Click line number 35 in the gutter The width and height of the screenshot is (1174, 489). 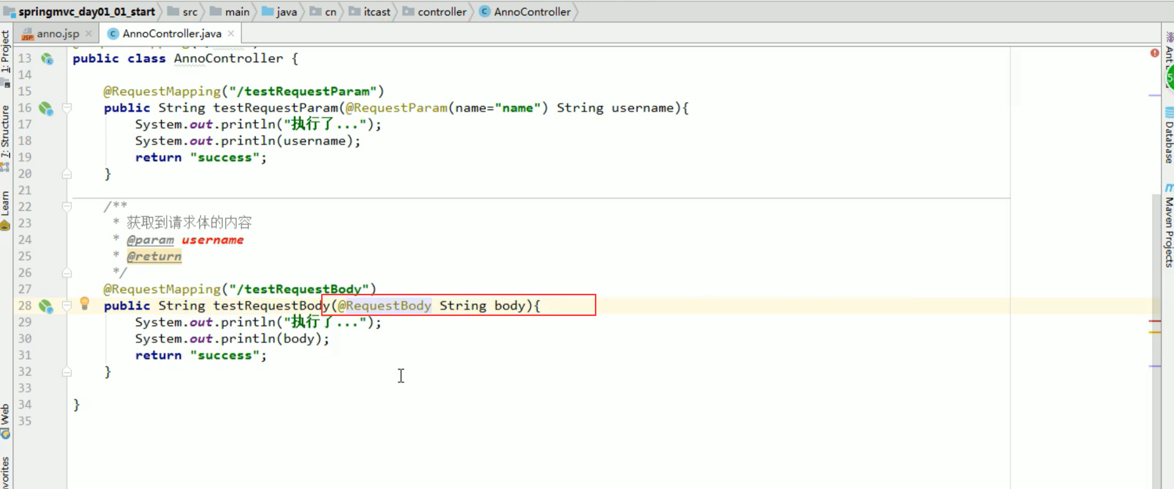25,421
